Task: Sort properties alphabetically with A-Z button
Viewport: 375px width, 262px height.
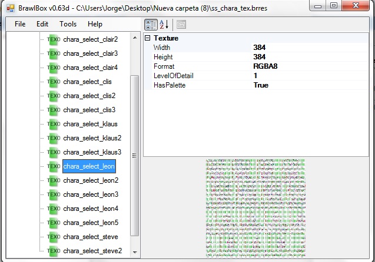Action: (164, 24)
